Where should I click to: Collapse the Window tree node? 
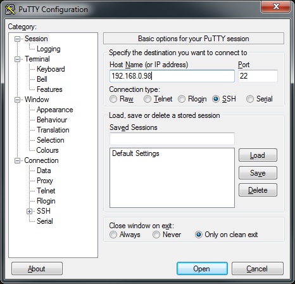click(17, 100)
